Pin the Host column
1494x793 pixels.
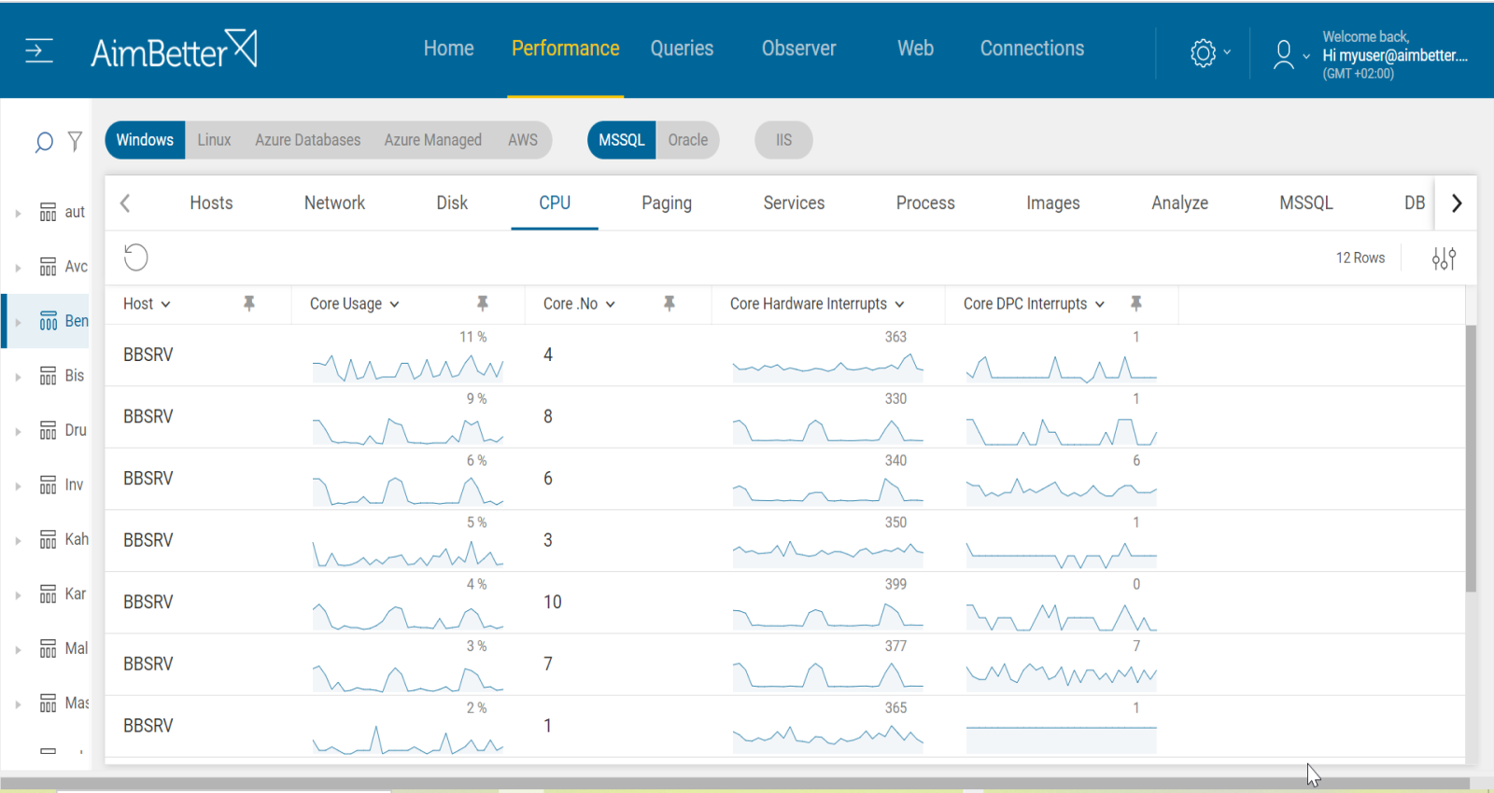point(249,303)
